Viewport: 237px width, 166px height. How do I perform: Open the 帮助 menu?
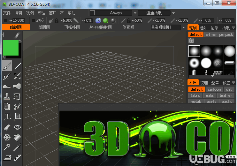pos(71,13)
